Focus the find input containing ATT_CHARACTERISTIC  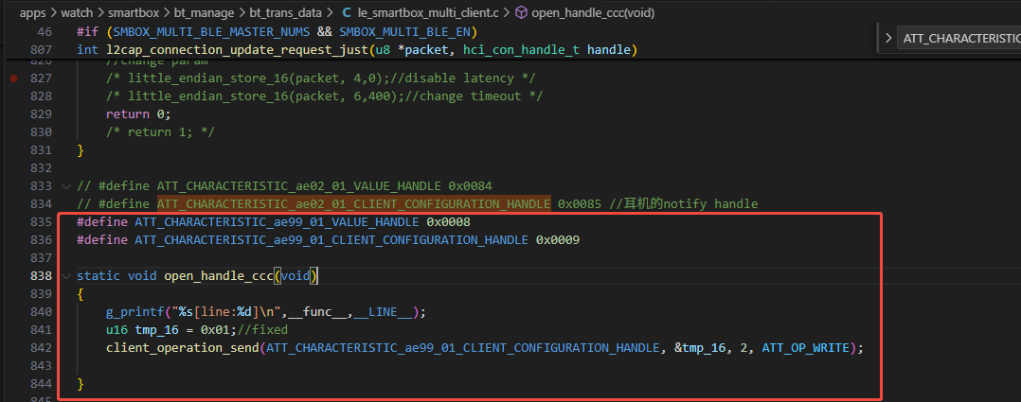tap(958, 39)
